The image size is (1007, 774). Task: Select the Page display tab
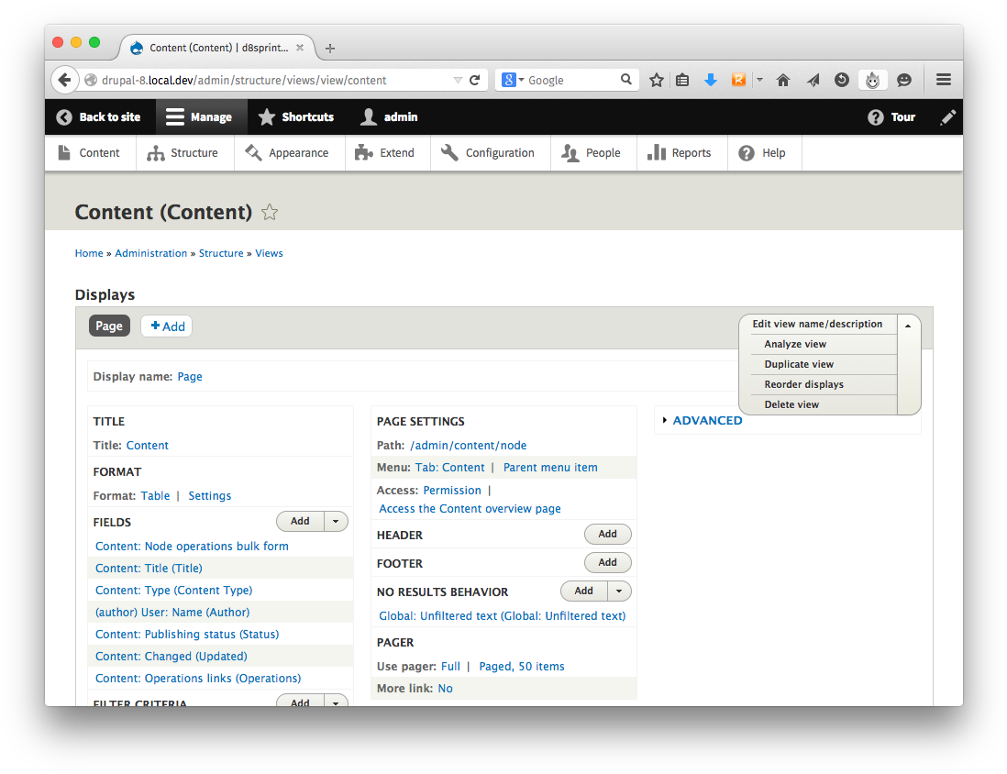point(109,326)
